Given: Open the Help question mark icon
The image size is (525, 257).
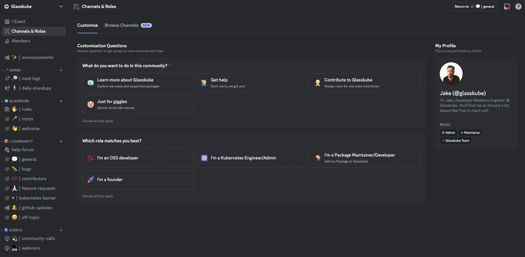Looking at the screenshot, I should point(518,7).
